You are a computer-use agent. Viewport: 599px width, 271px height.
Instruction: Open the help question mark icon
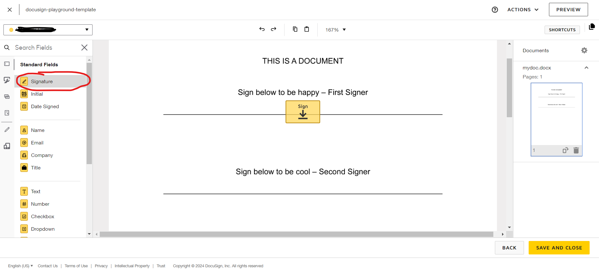(495, 10)
